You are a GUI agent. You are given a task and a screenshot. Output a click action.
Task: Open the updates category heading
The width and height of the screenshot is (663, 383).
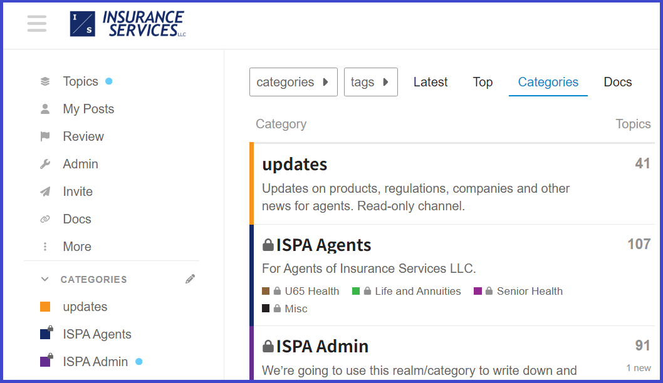point(295,164)
